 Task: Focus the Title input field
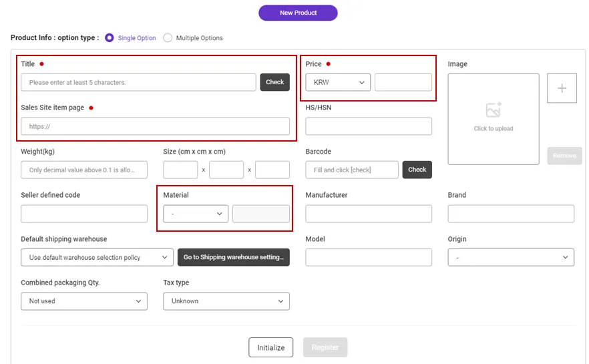pyautogui.click(x=138, y=82)
